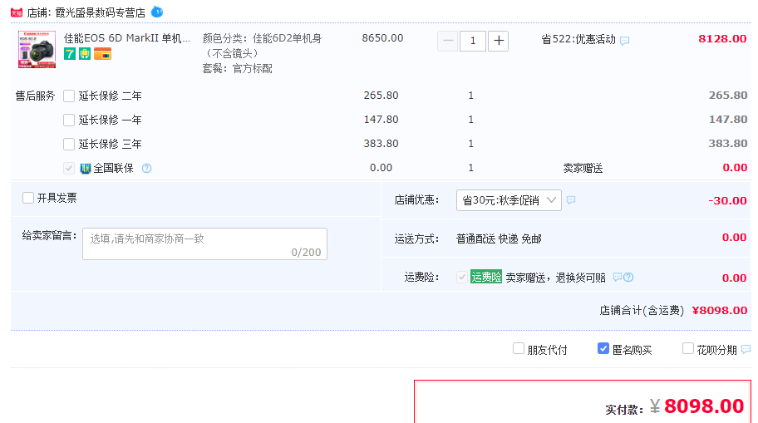
Task: Click the 147.80 price in the rightmost column
Action: click(x=728, y=120)
